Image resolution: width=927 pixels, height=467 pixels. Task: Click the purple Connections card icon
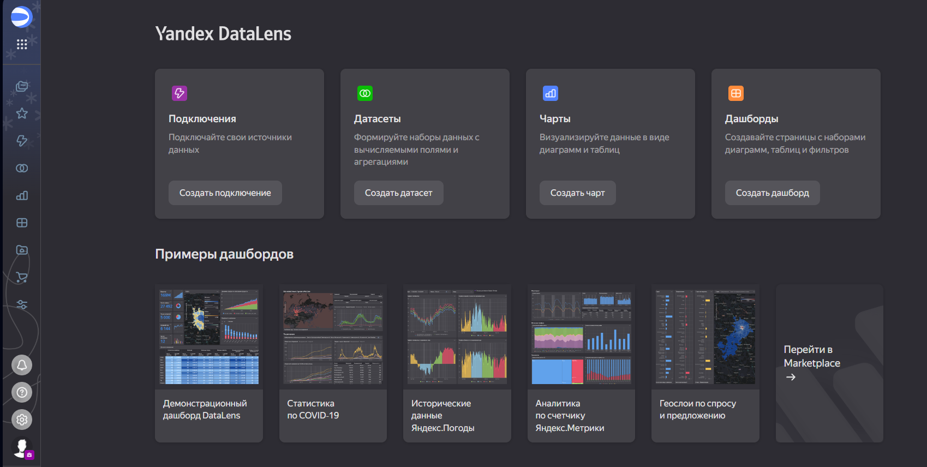coord(180,93)
